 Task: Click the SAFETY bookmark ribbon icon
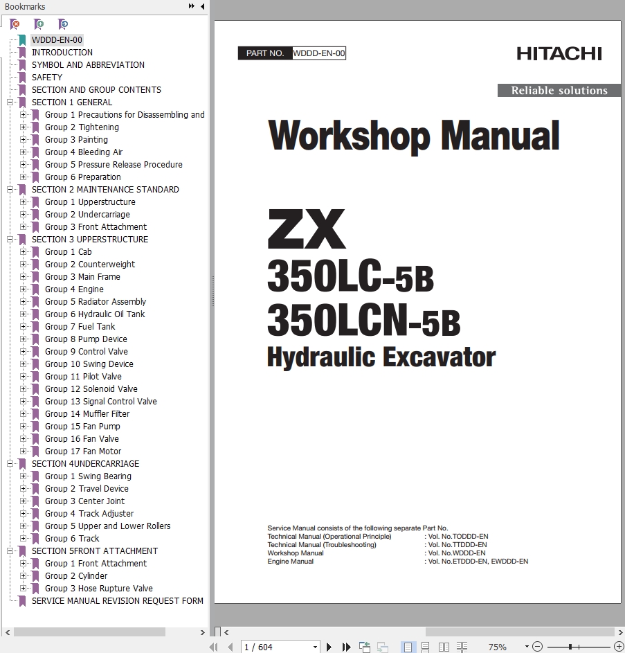tap(22, 78)
